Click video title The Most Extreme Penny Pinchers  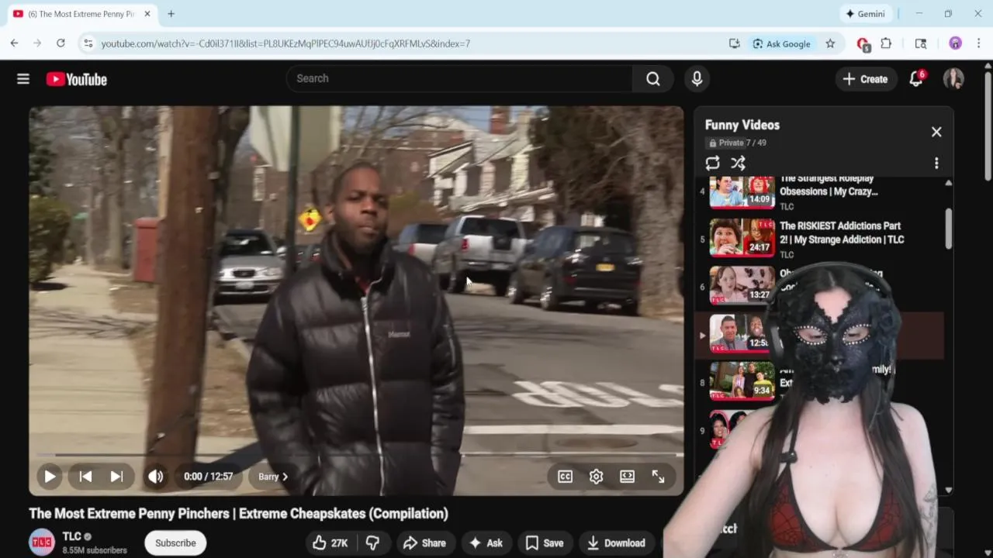coord(238,513)
